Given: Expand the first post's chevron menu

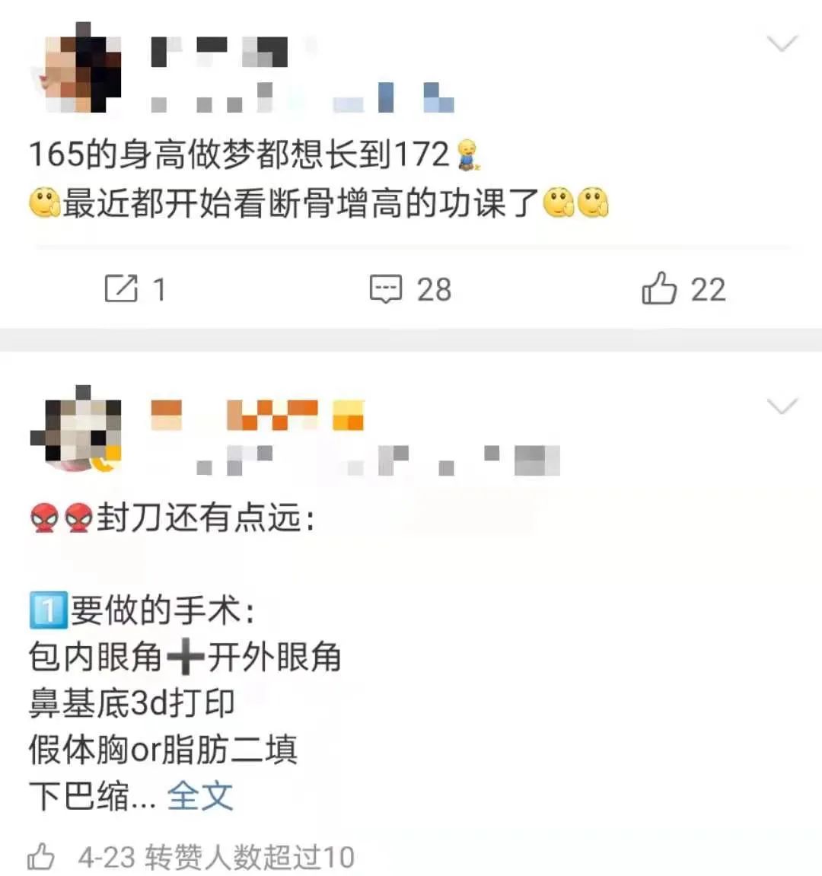Looking at the screenshot, I should 782,43.
